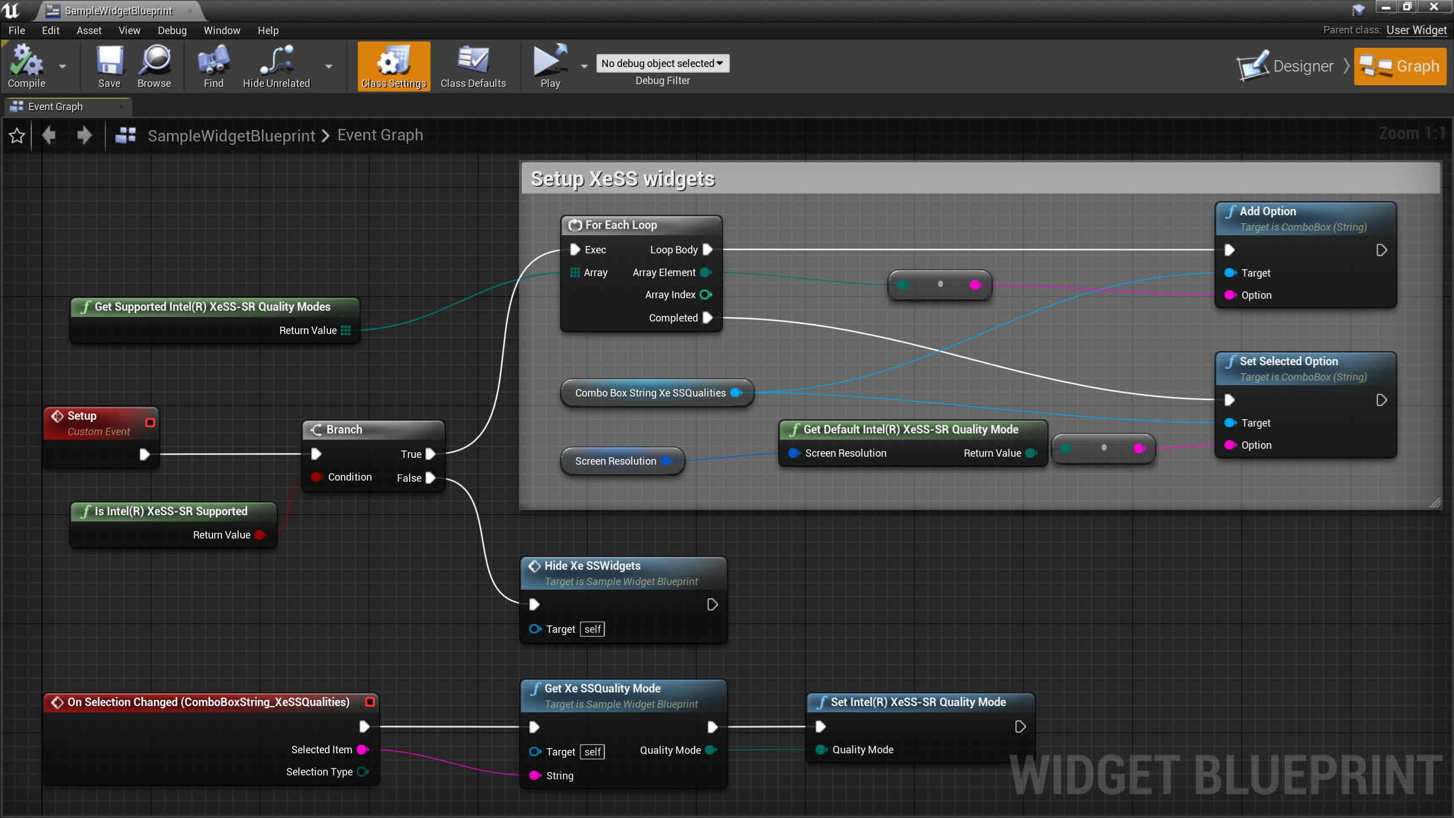Viewport: 1454px width, 818px height.
Task: Click the favorites star icon
Action: click(x=17, y=136)
